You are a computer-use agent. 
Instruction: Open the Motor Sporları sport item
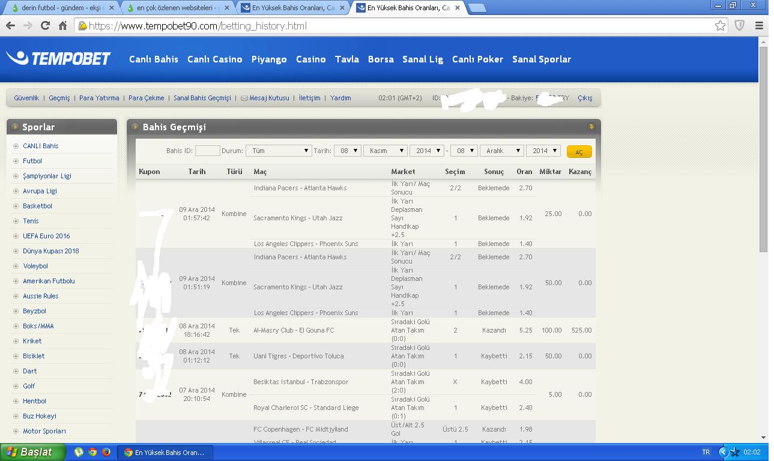click(x=44, y=431)
